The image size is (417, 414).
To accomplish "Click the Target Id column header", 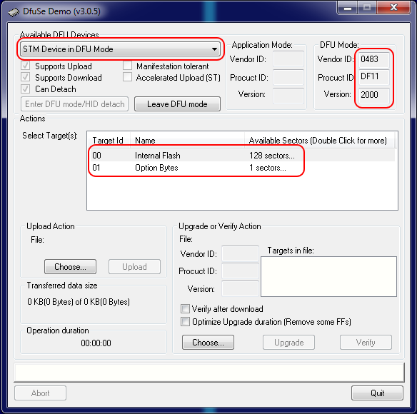I will pyautogui.click(x=108, y=140).
